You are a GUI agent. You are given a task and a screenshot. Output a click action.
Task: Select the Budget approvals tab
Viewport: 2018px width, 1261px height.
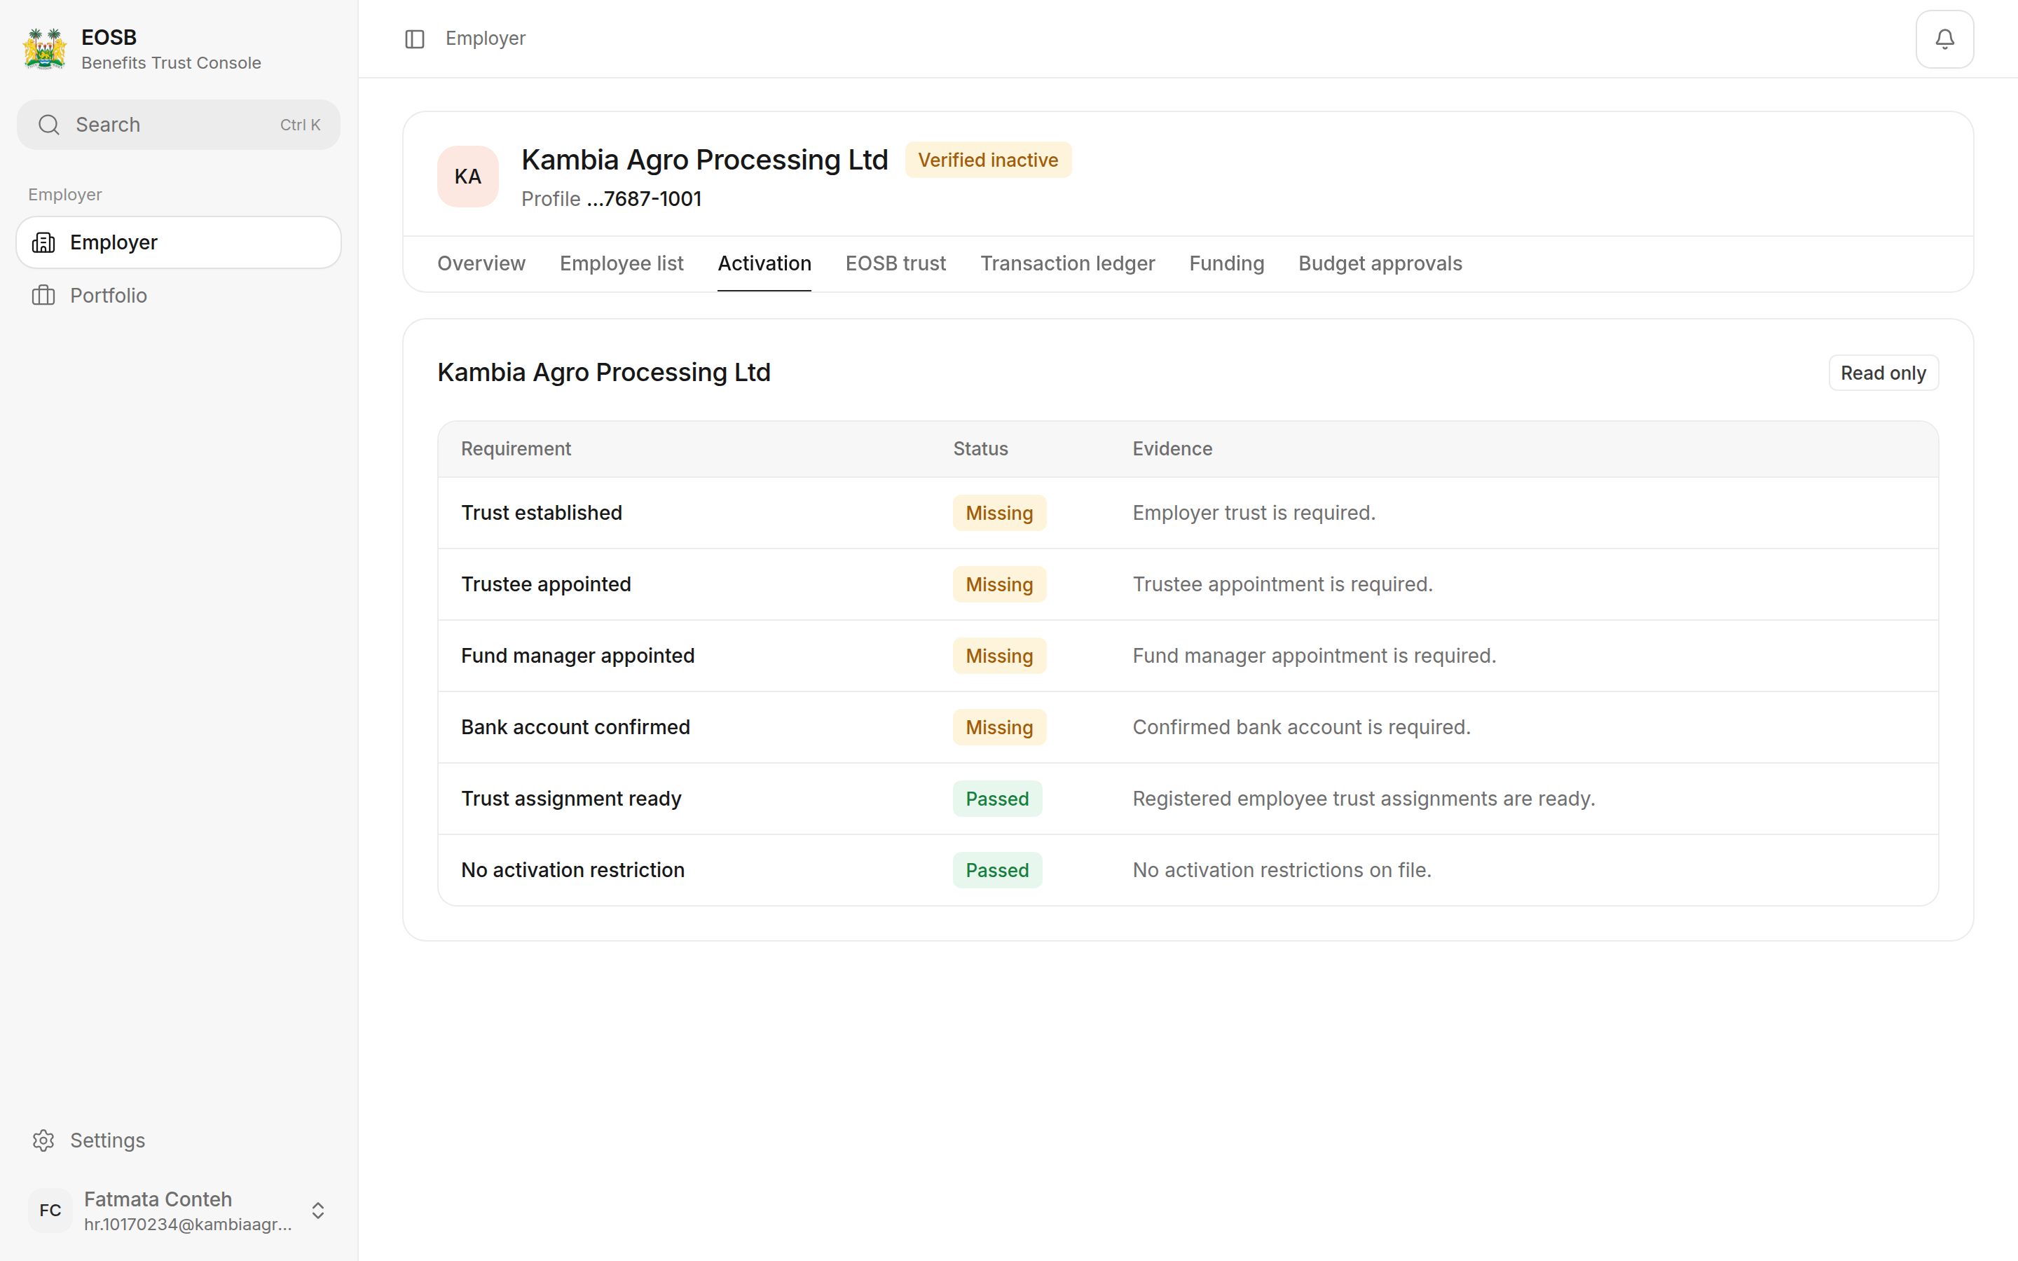[x=1380, y=263]
